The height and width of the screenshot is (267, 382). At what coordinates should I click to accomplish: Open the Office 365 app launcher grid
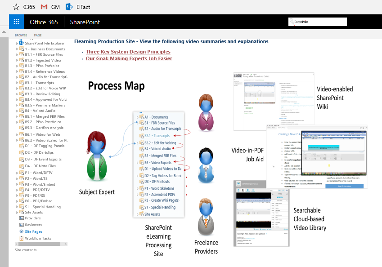point(16,22)
